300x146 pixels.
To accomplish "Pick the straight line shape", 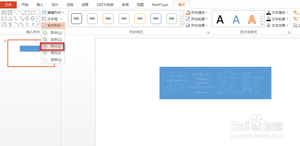I will pos(16,13).
